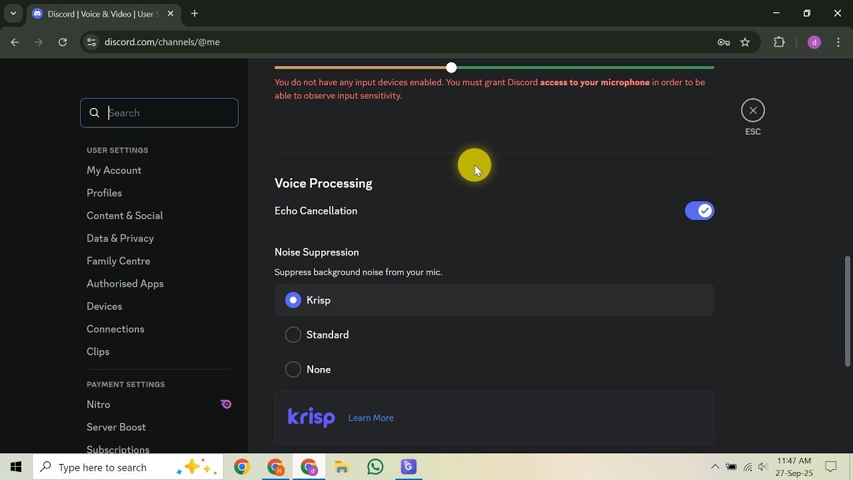Screen dimensions: 853x480
Task: Reload the page with refresh icon
Action: click(x=63, y=42)
